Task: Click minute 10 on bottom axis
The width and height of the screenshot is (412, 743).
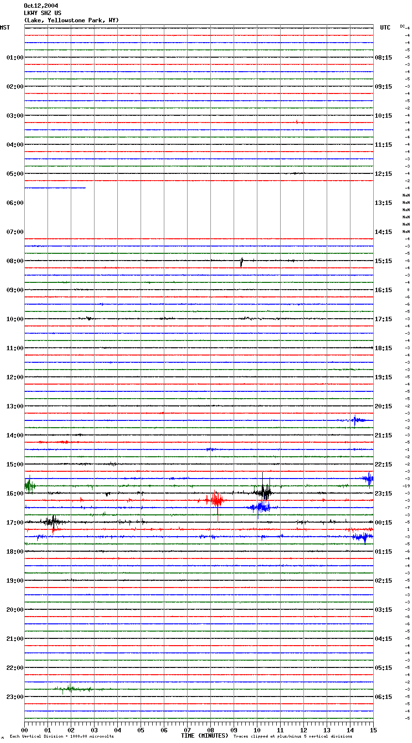Action: pos(257,730)
